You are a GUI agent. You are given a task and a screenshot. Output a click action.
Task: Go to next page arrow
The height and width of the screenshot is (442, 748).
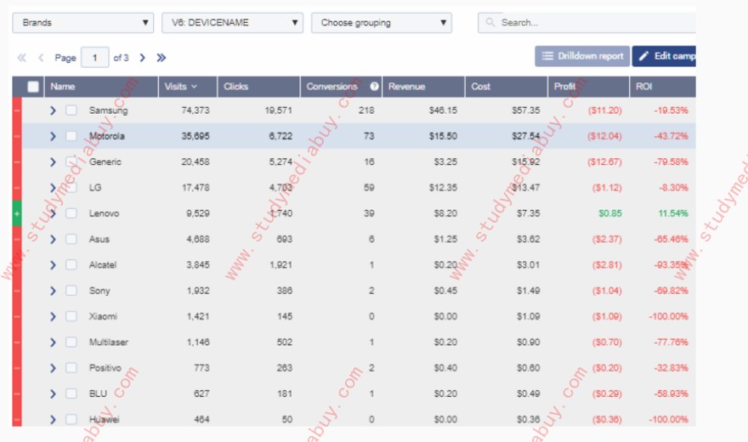pos(142,58)
